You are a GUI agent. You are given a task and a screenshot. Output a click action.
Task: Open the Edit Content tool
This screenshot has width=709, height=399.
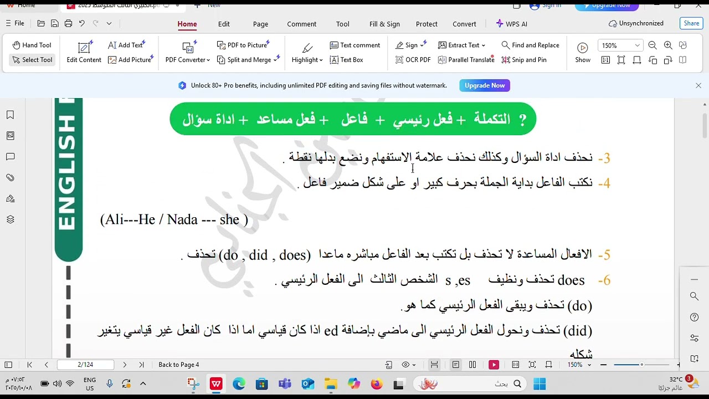(84, 53)
